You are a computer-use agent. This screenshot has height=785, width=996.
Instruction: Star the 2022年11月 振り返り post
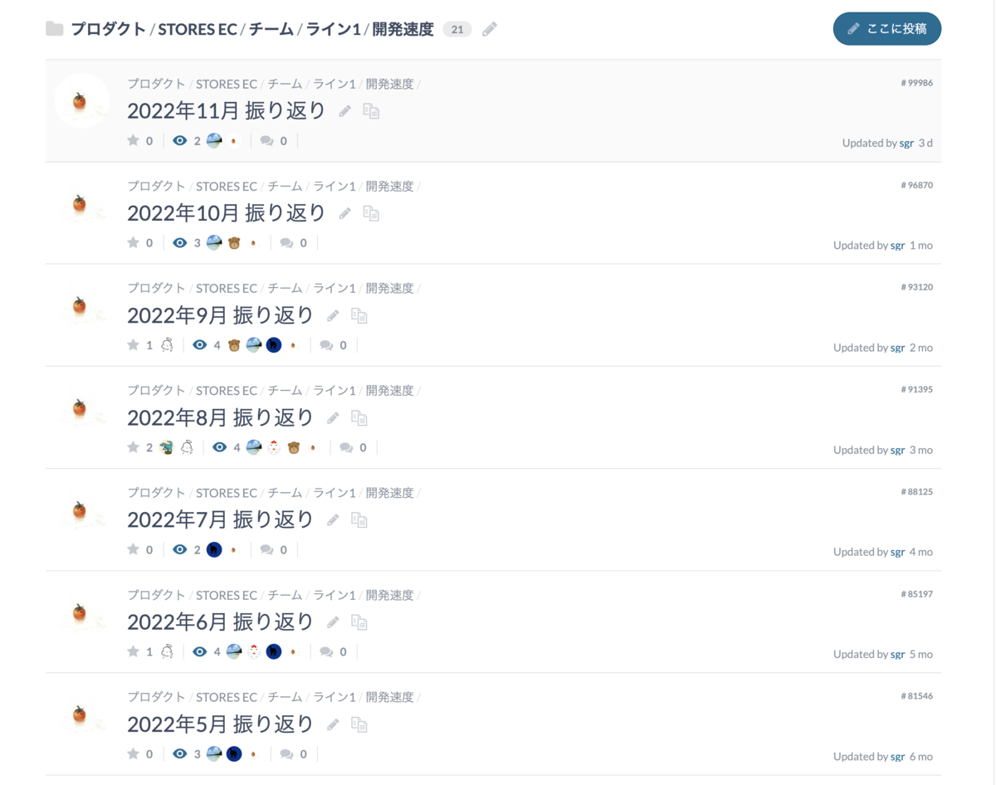tap(133, 140)
